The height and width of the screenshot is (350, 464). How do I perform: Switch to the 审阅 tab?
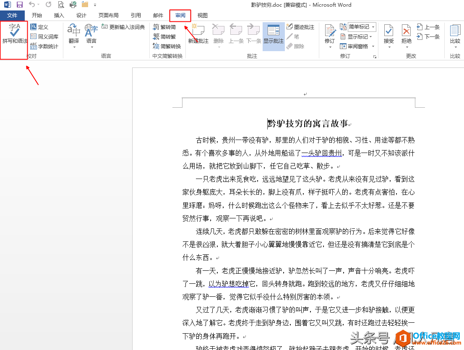coord(180,16)
